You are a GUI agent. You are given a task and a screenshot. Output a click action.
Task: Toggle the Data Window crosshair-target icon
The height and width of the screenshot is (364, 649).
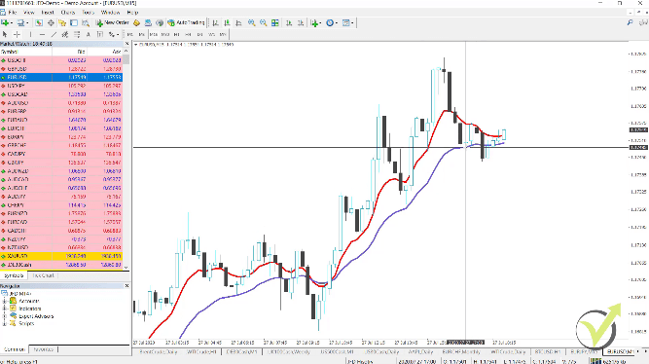(x=51, y=22)
